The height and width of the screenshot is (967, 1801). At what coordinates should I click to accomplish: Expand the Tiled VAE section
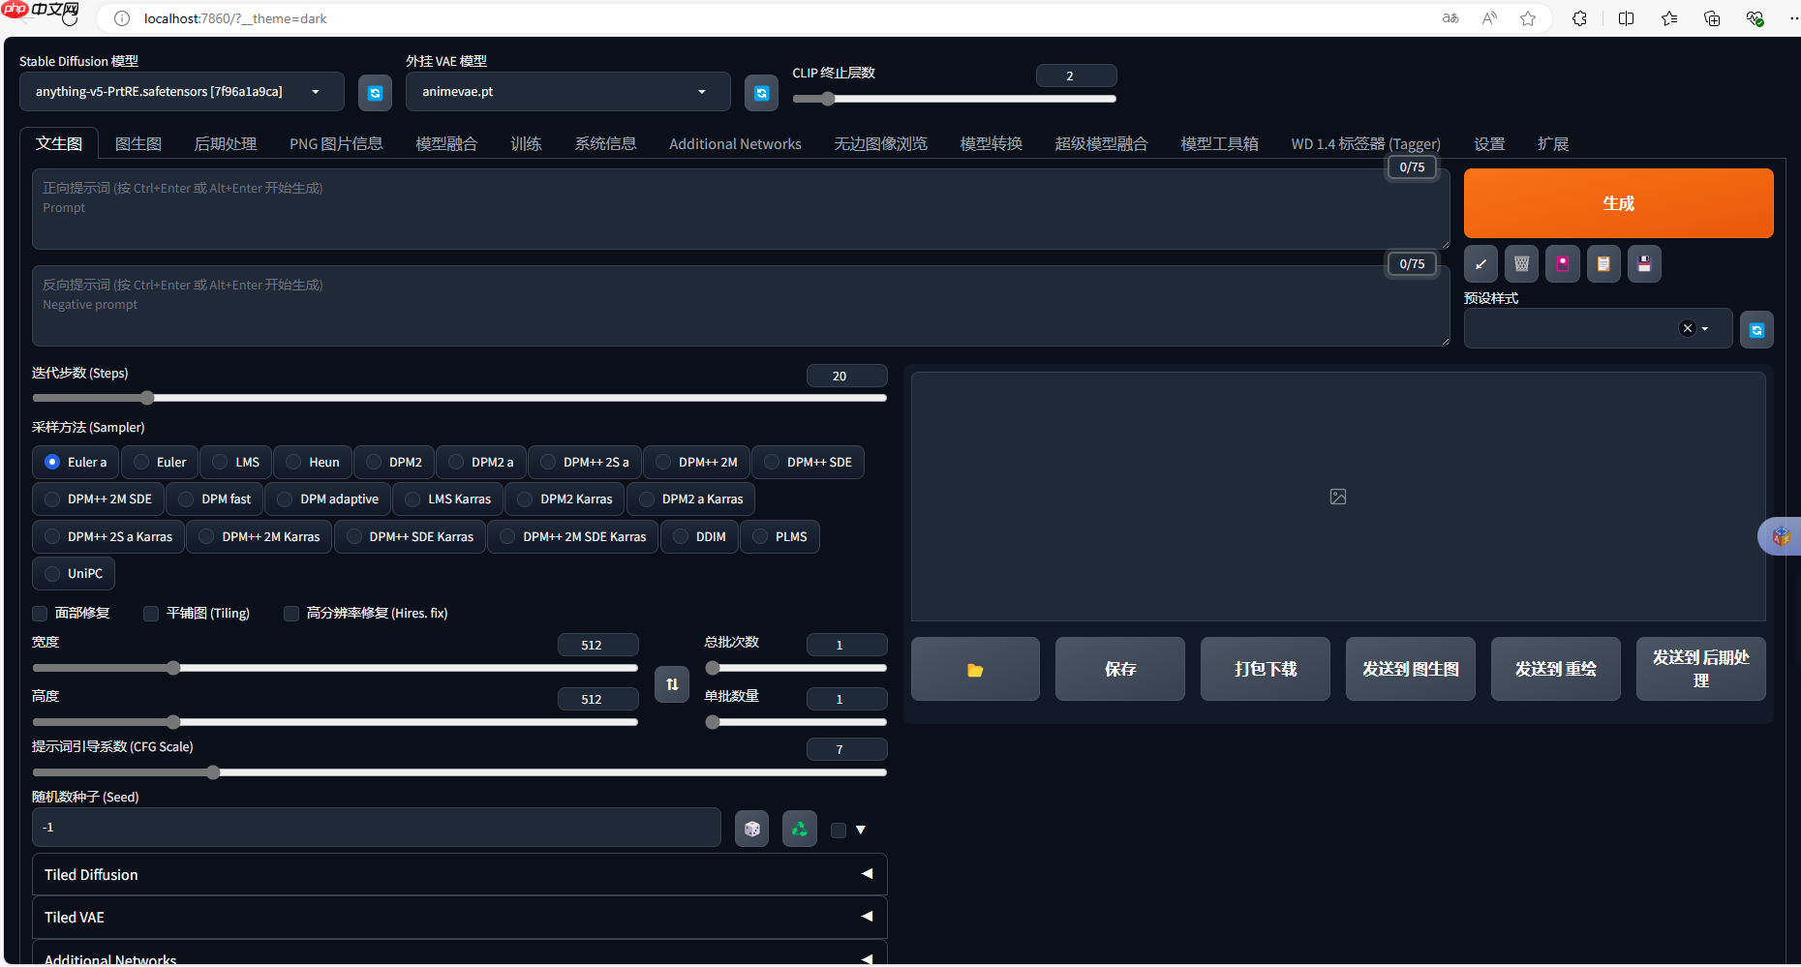[459, 917]
